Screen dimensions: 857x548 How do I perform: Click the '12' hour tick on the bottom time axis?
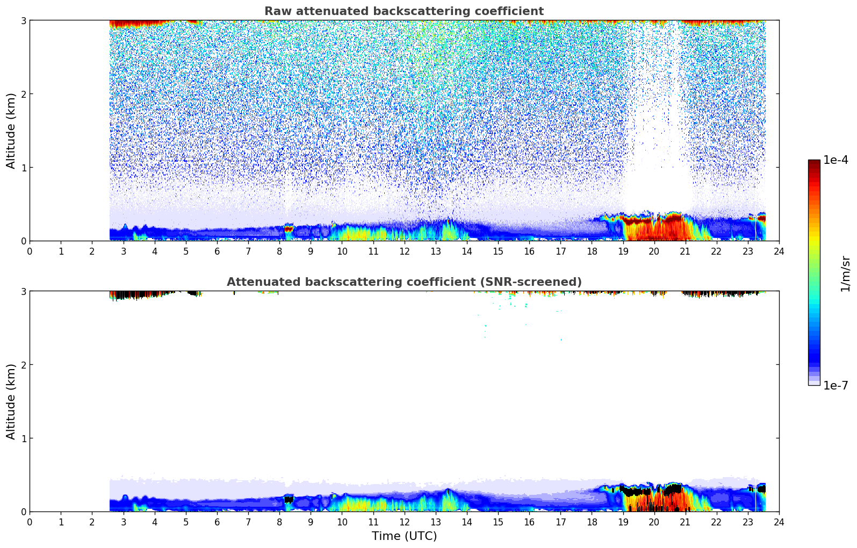(404, 522)
